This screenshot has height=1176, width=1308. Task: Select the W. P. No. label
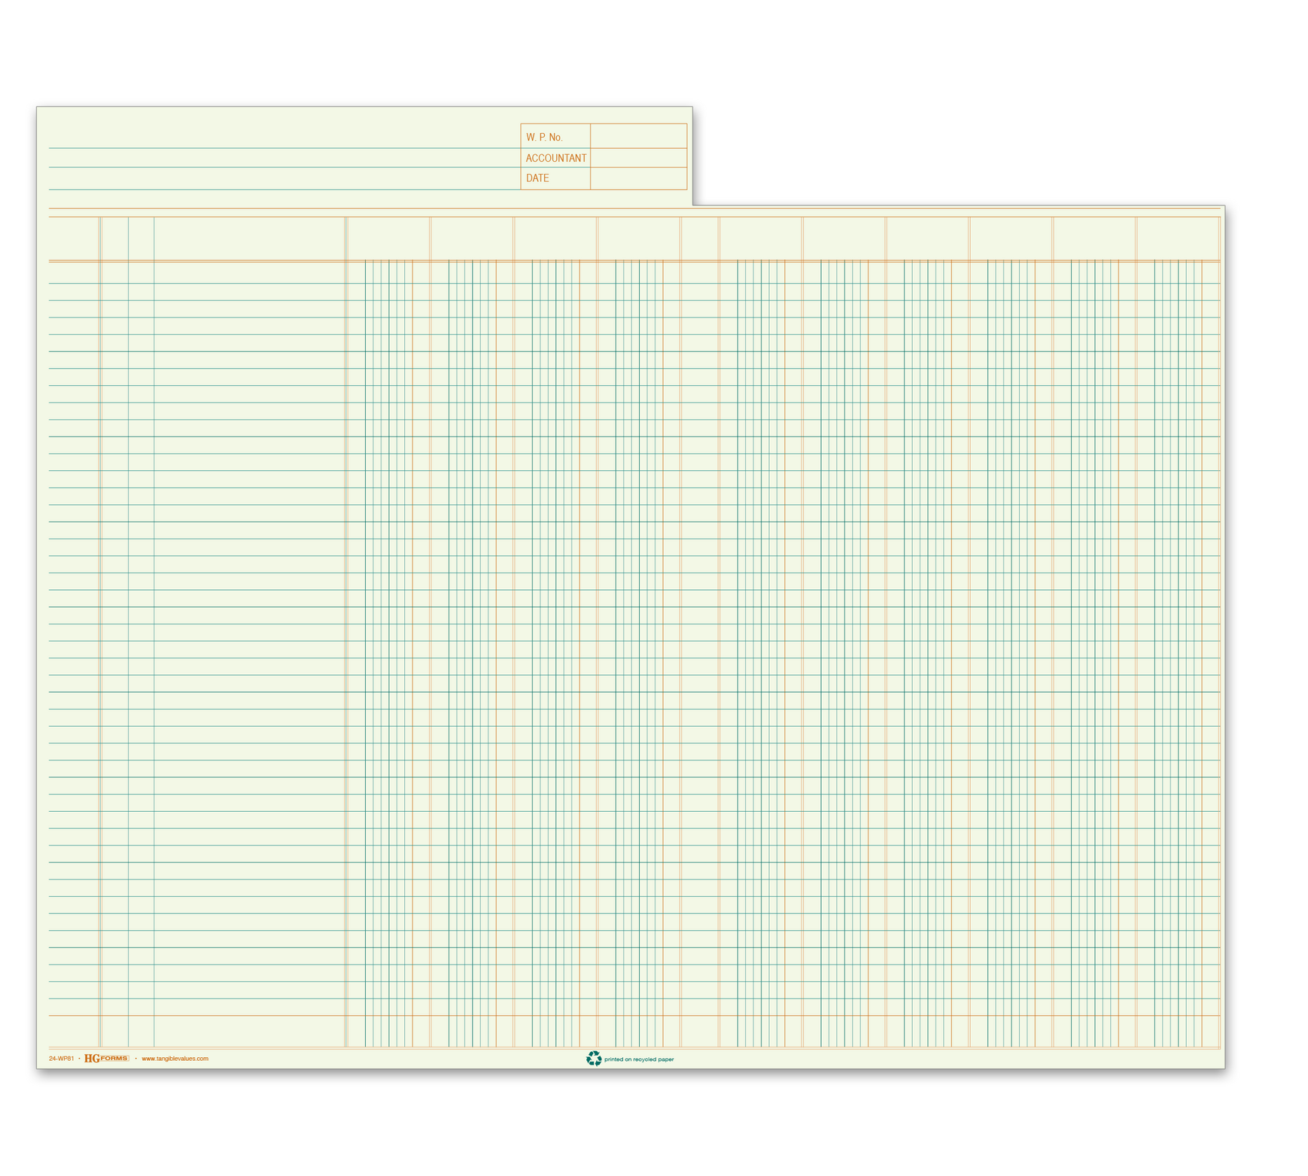pos(546,136)
